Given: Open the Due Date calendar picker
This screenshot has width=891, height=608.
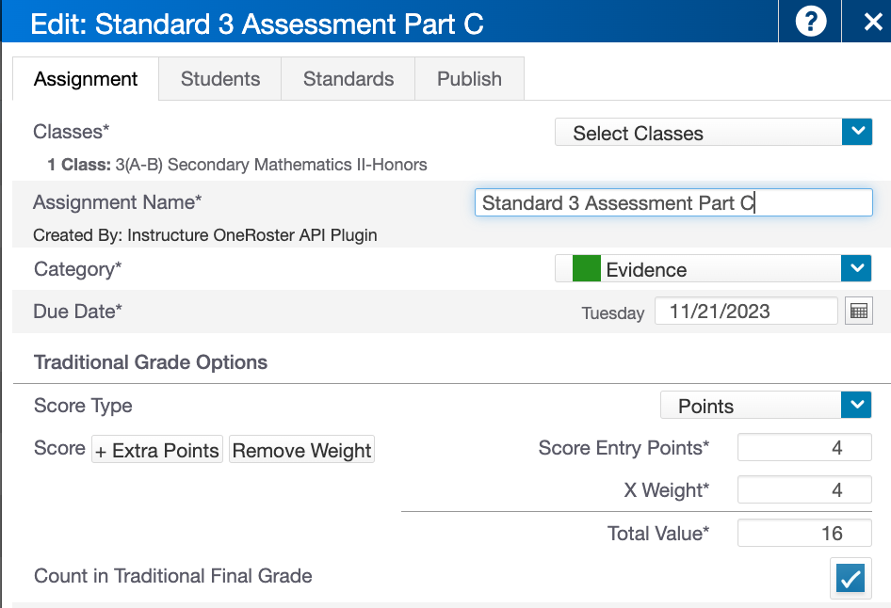Looking at the screenshot, I should [x=859, y=311].
